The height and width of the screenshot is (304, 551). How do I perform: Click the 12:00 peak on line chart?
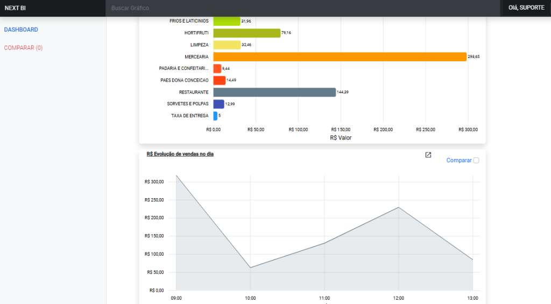click(x=398, y=207)
